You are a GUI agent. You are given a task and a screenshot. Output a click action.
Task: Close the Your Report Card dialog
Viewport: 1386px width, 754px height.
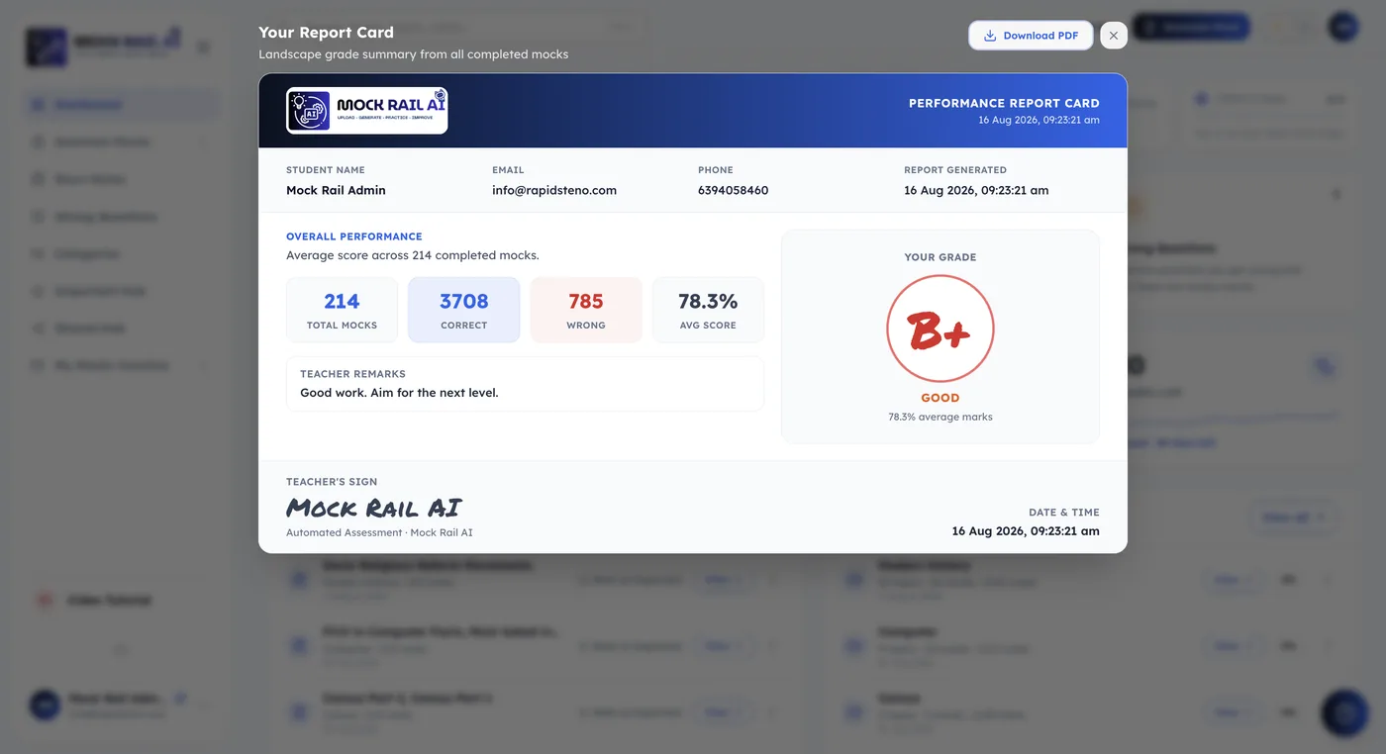coord(1114,36)
